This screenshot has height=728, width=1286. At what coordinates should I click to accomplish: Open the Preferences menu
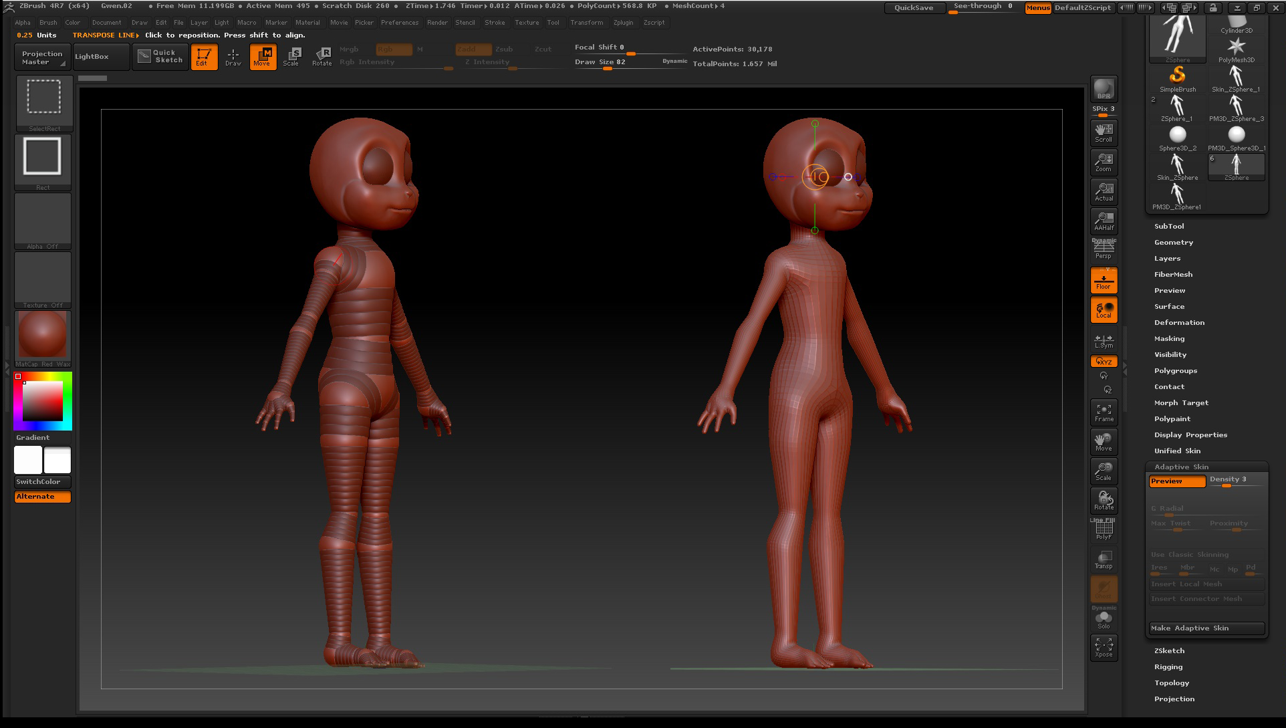tap(399, 23)
